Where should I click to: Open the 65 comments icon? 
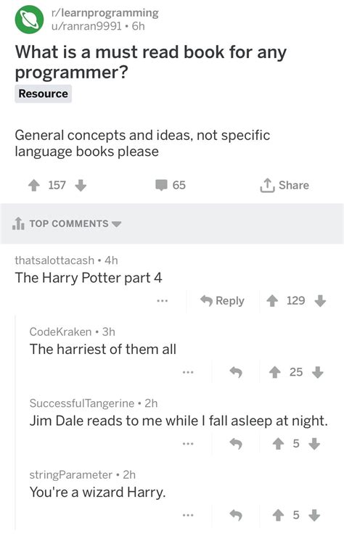(161, 185)
